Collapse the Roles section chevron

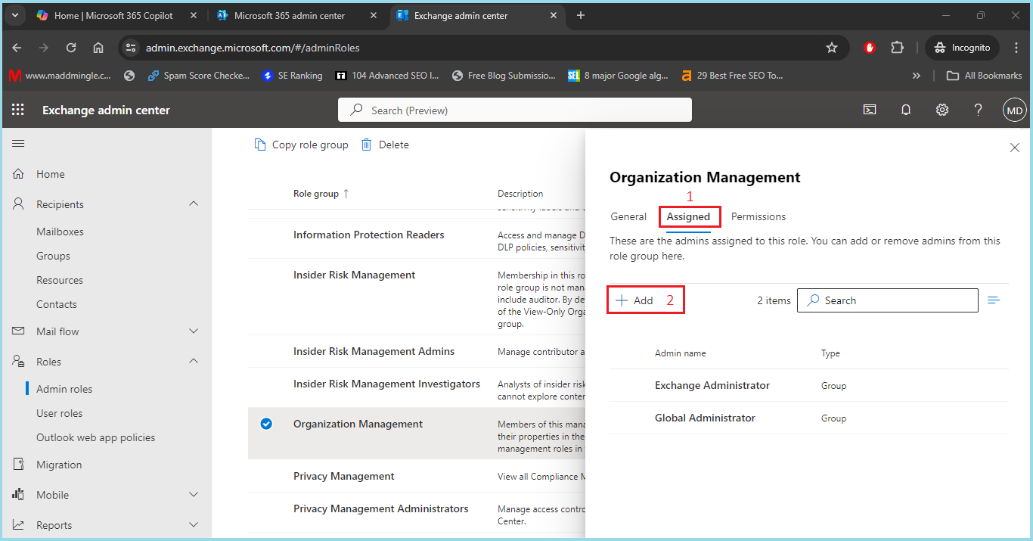pyautogui.click(x=194, y=362)
